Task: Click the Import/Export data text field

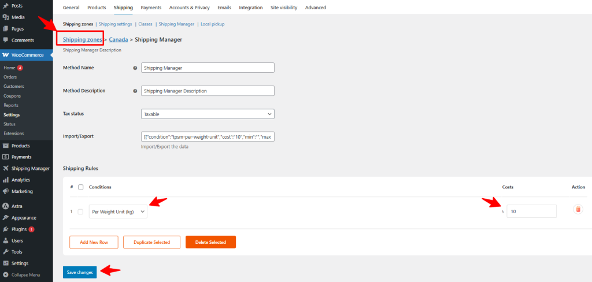Action: [x=208, y=137]
